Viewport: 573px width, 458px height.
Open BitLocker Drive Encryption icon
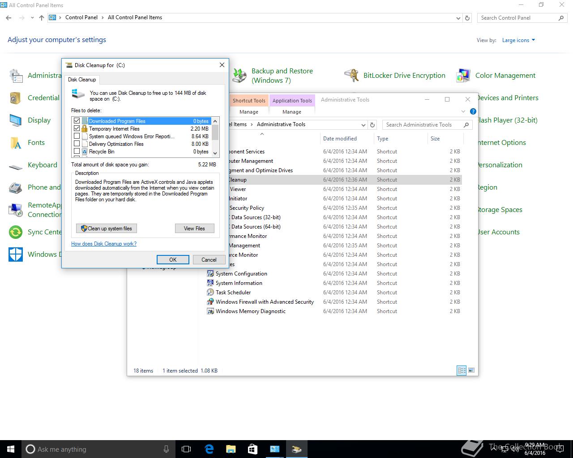pos(351,76)
